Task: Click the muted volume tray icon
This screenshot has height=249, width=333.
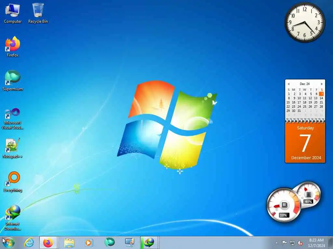Action: (300, 243)
